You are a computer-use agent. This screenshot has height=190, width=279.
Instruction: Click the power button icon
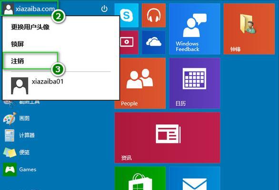(x=104, y=9)
